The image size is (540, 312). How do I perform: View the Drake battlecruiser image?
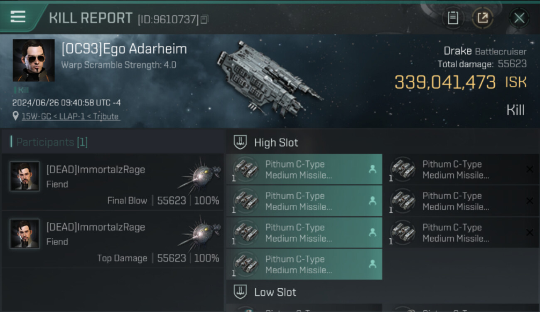[x=269, y=78]
